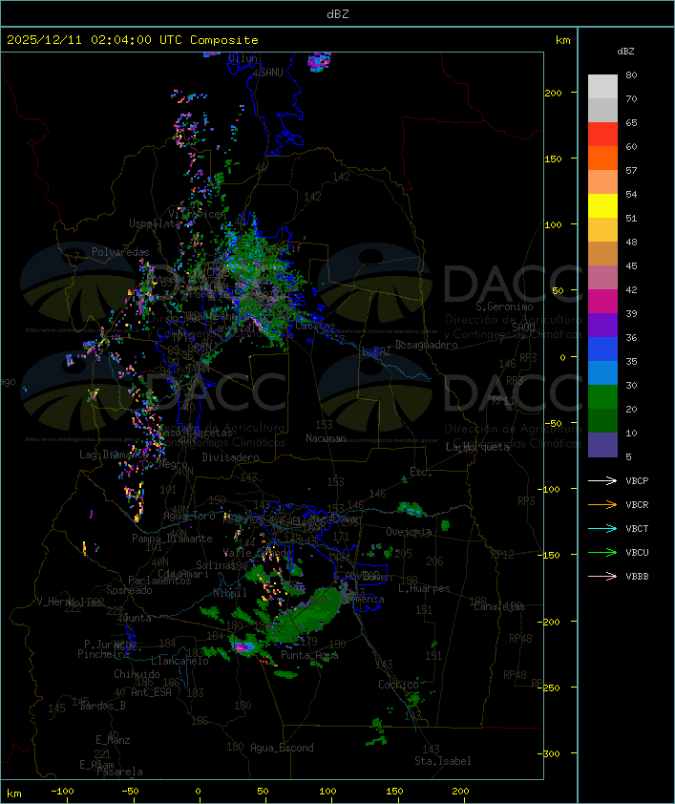Image resolution: width=675 pixels, height=804 pixels.
Task: Pick the tan 45–48 dBZ swatch
Action: pos(602,253)
